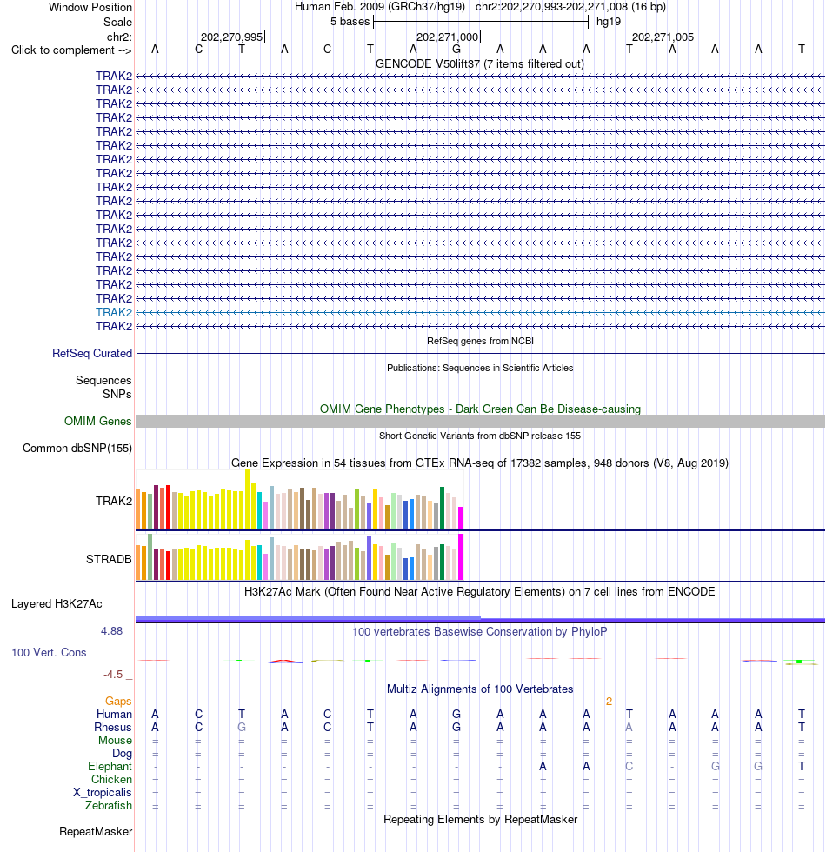826x852 pixels.
Task: Click the RefSeq Curated intron line
Action: pos(480,354)
